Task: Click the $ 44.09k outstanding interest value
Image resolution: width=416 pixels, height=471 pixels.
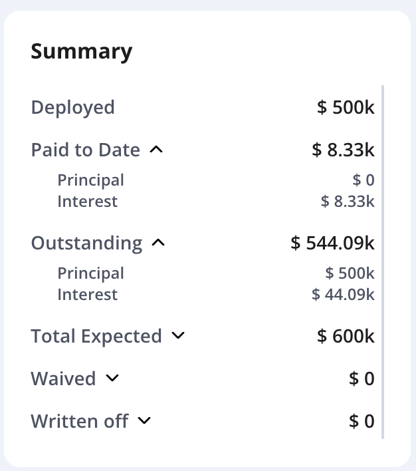Action: pyautogui.click(x=343, y=295)
